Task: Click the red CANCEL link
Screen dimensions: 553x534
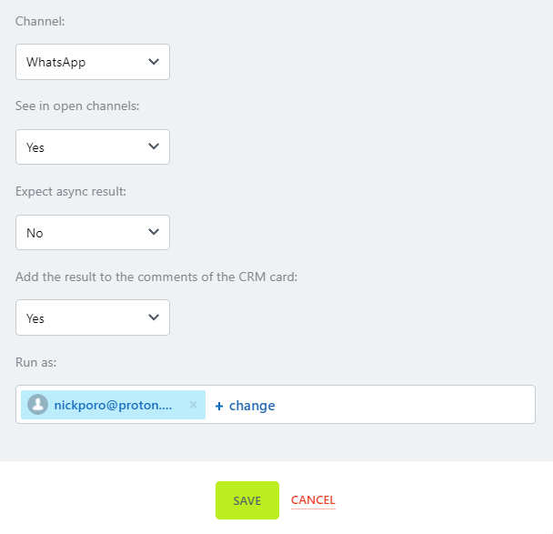Action: [313, 500]
